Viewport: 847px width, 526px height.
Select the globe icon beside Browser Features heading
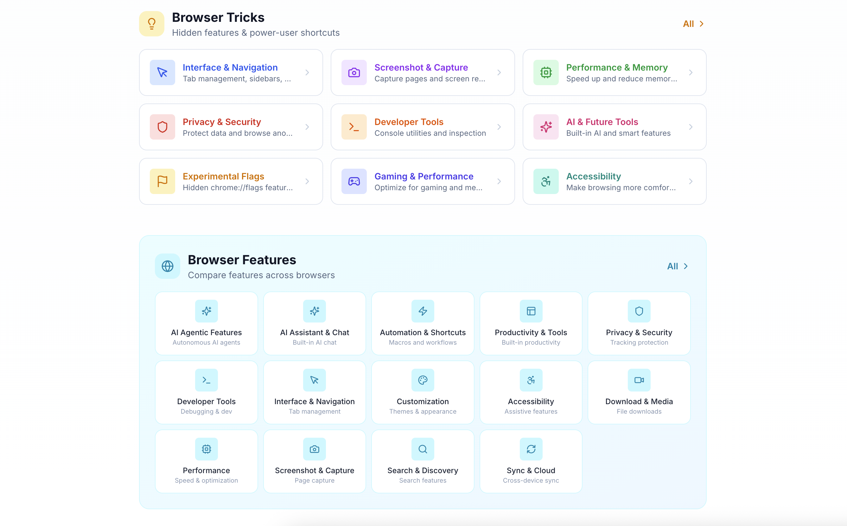click(168, 266)
